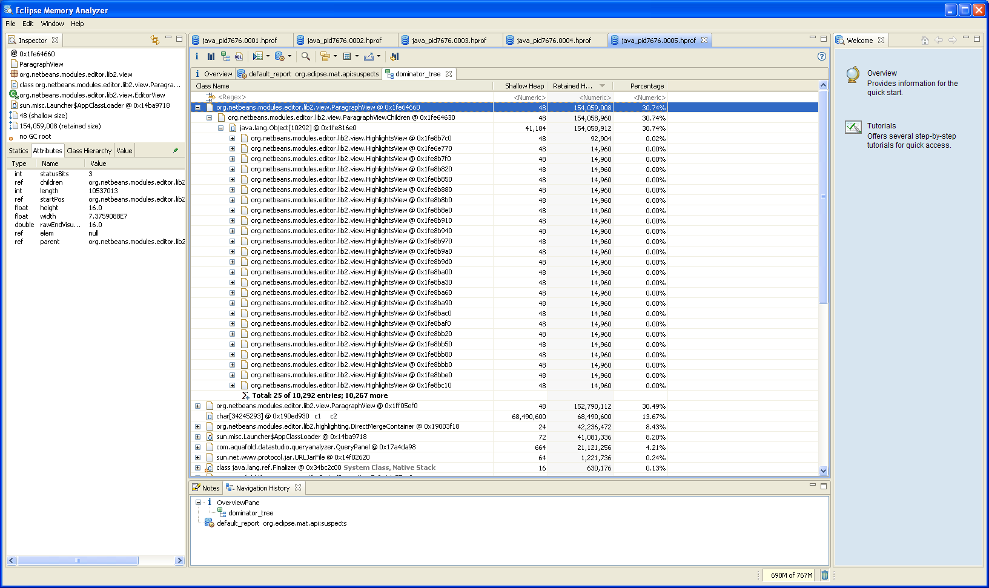
Task: Click the Run Expert System Test icon
Action: [x=279, y=56]
